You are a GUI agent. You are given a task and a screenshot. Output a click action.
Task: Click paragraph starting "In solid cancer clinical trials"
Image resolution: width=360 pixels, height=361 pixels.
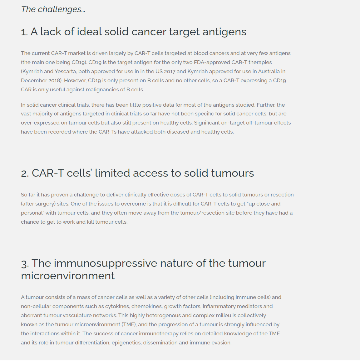(155, 118)
